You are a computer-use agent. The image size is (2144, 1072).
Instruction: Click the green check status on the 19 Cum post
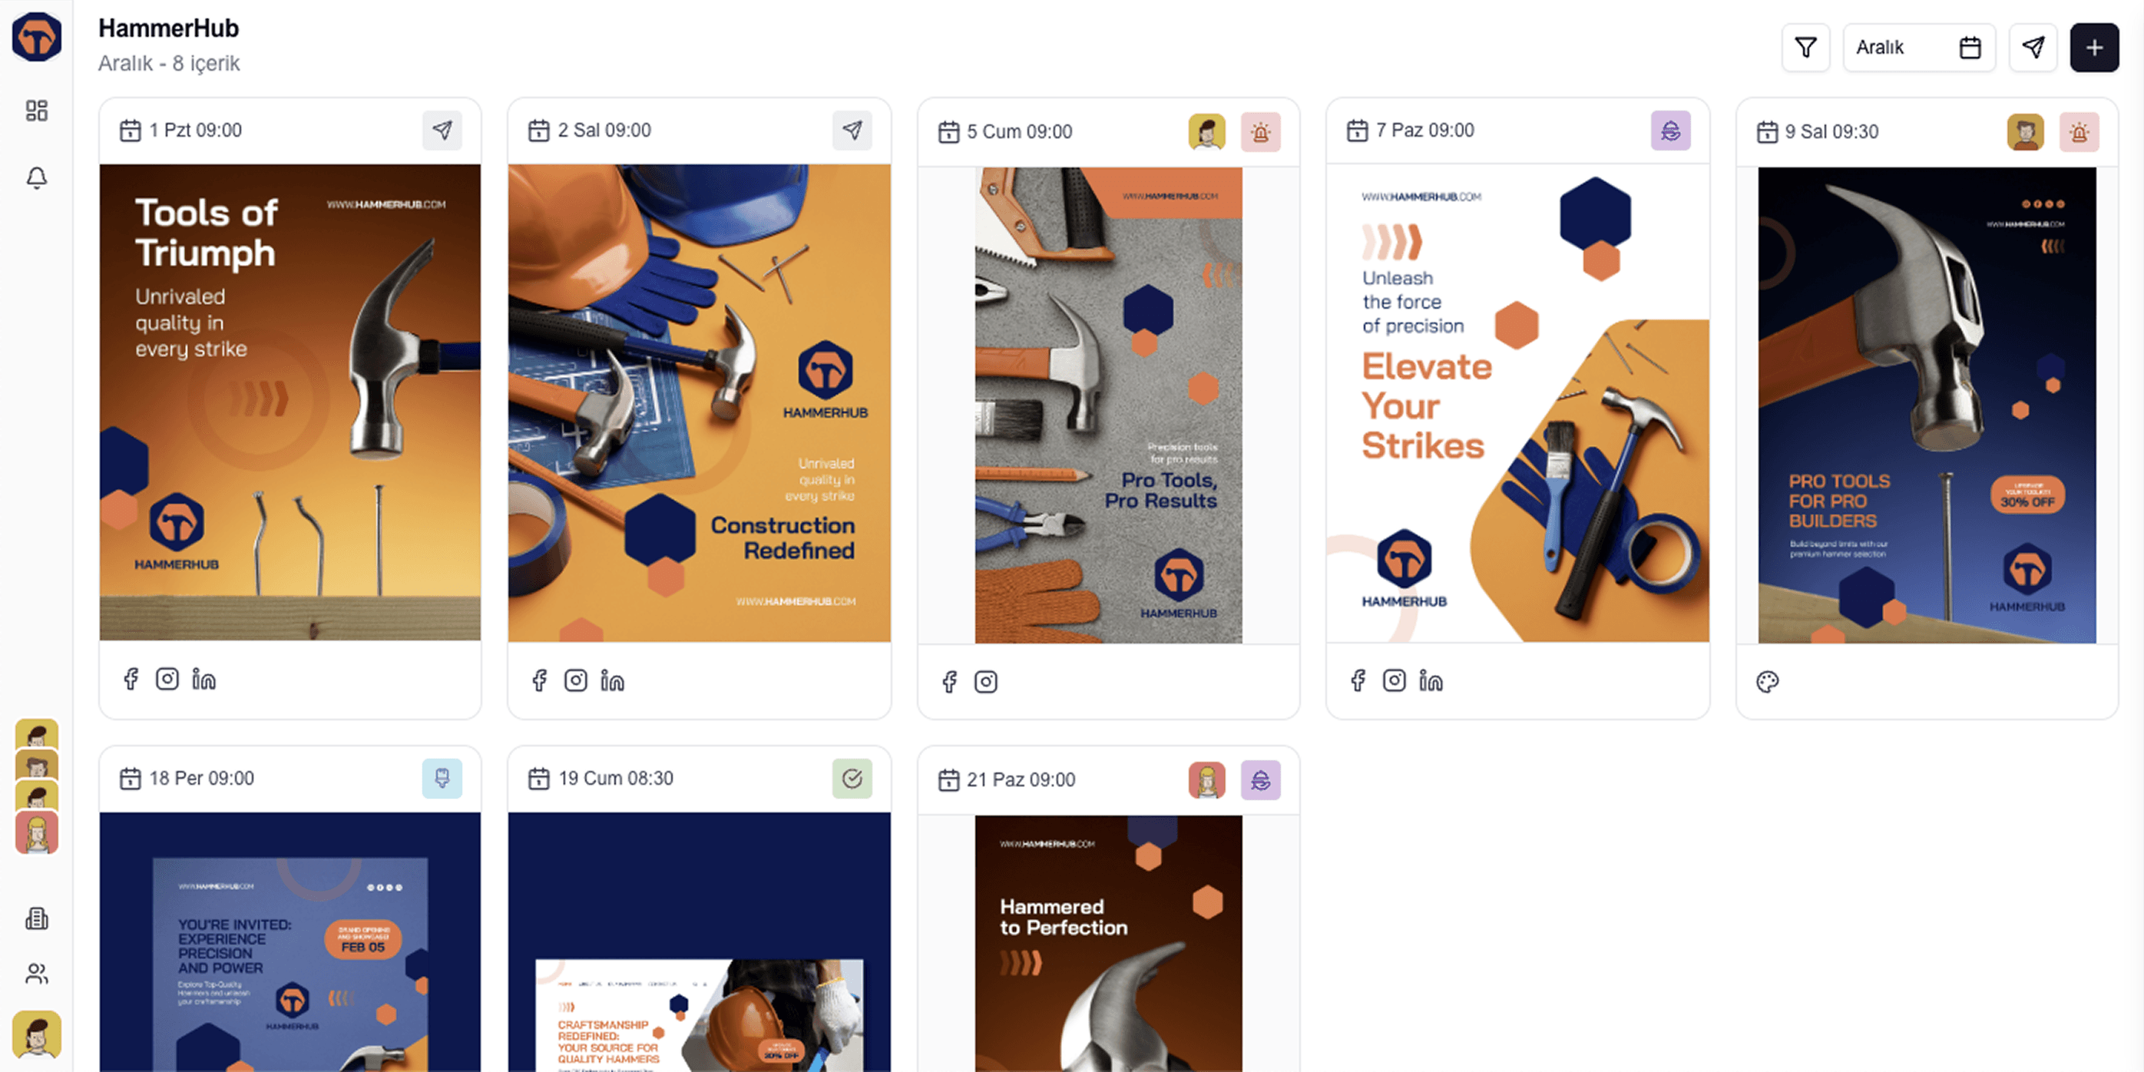click(852, 778)
